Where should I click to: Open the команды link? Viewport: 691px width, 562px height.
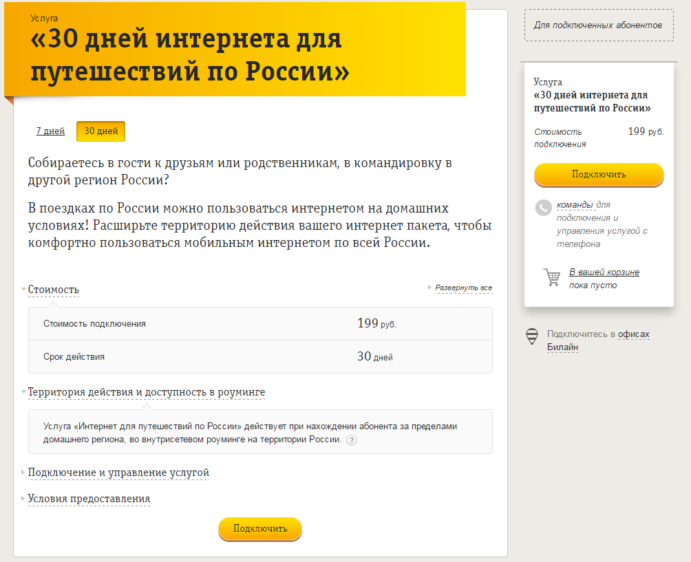(x=575, y=205)
